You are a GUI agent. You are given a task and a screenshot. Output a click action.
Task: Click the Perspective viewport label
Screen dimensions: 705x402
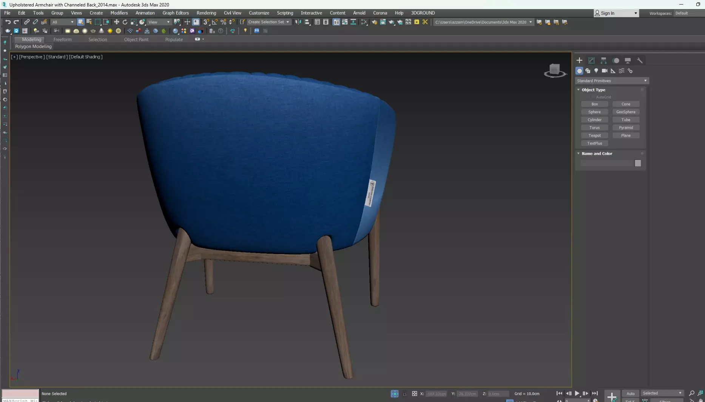[32, 57]
